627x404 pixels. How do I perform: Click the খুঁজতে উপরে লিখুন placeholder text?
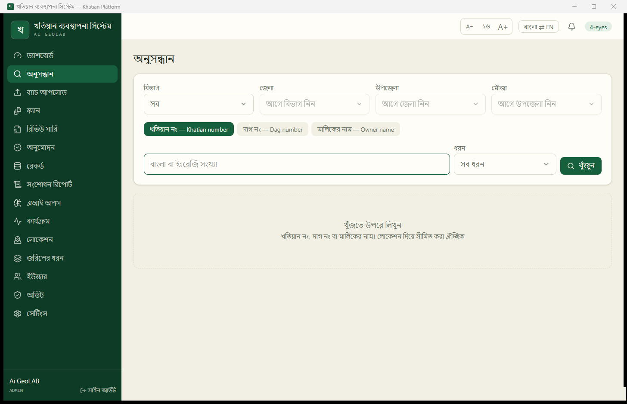pyautogui.click(x=372, y=225)
